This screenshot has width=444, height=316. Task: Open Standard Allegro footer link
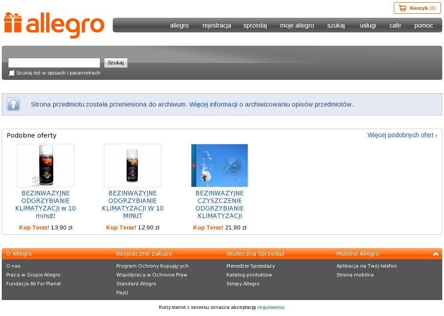136,284
